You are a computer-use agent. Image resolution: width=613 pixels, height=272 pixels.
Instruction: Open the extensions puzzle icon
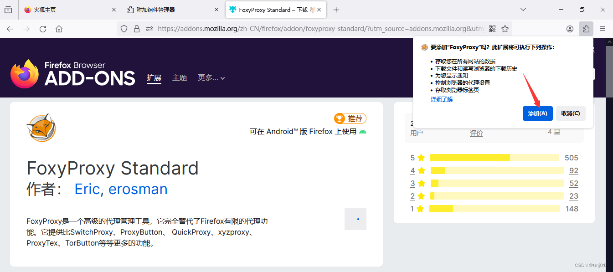586,29
